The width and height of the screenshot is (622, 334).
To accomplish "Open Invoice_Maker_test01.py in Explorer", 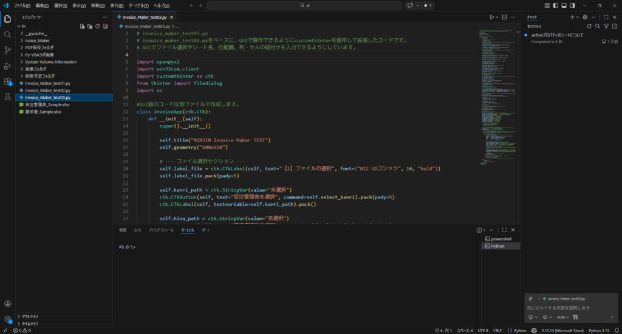I will [47, 83].
